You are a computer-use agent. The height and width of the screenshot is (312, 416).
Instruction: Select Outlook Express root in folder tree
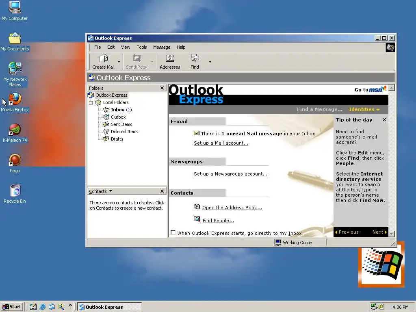click(x=111, y=95)
